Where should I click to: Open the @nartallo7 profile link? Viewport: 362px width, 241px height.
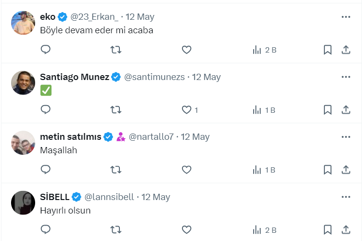(151, 137)
